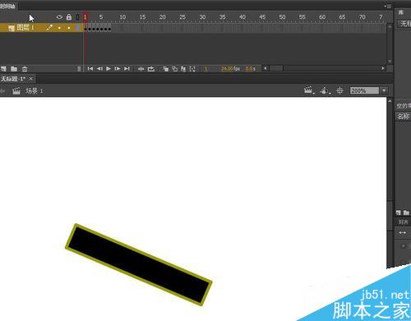Click timeline horizontal scrollbar right arrow

coord(383,68)
